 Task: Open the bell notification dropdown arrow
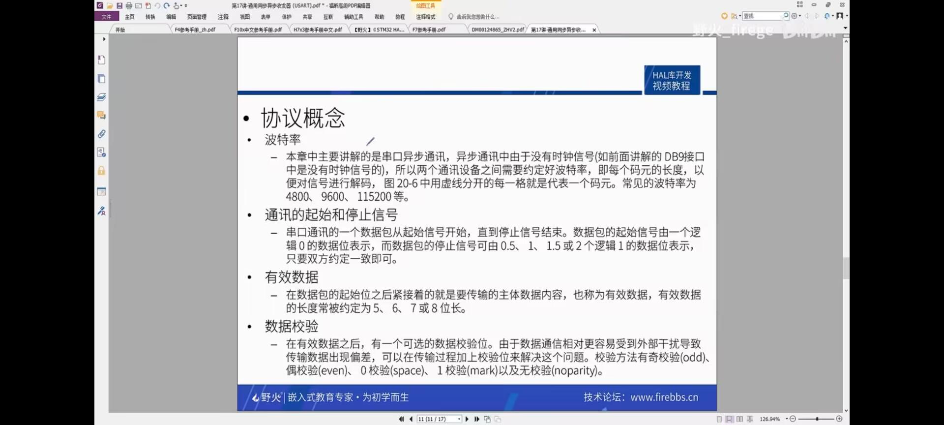[x=833, y=16]
